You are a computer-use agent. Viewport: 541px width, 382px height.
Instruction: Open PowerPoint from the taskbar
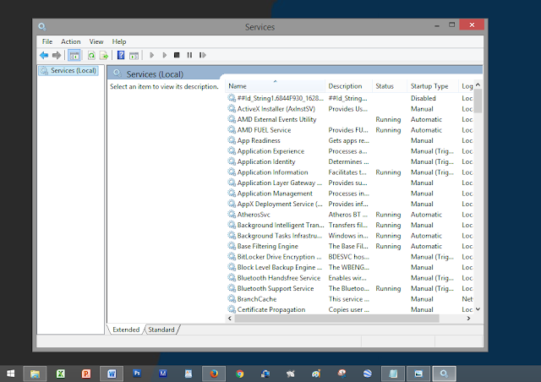click(x=86, y=374)
